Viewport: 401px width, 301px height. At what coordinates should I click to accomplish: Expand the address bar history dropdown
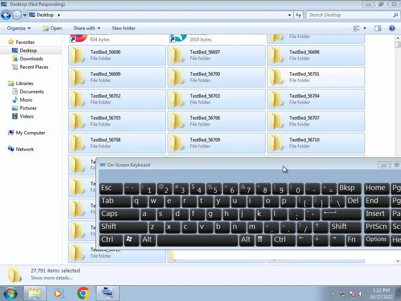(x=289, y=15)
